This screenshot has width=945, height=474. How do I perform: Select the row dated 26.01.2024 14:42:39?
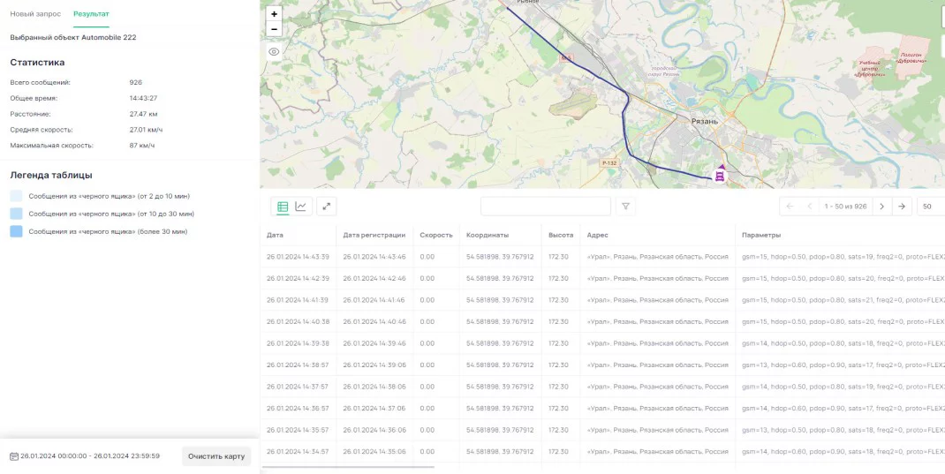click(602, 278)
